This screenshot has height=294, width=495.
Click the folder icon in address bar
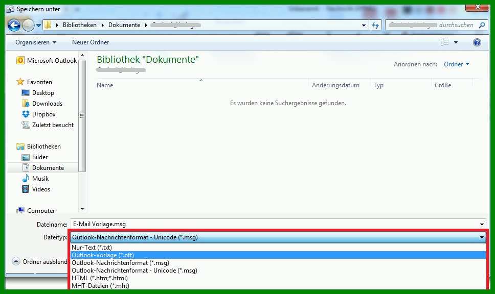click(x=48, y=25)
